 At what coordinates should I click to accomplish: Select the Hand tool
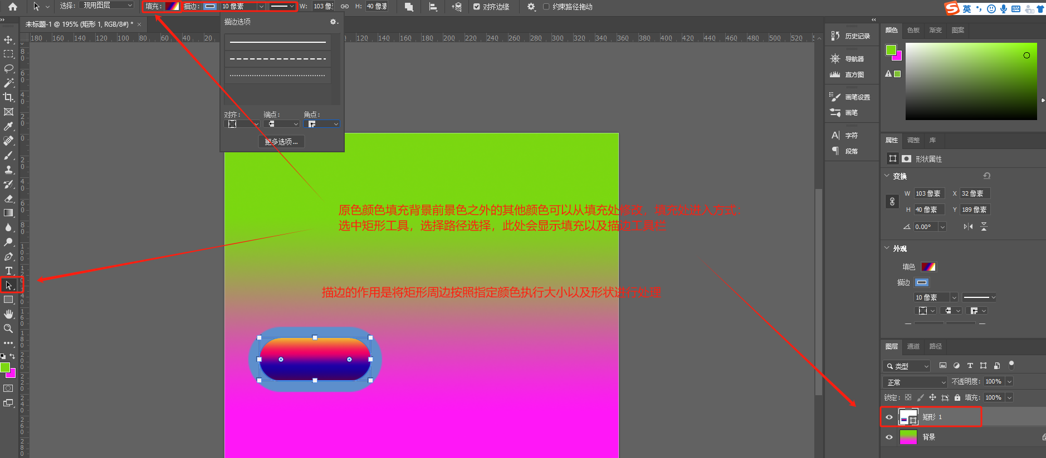(8, 314)
